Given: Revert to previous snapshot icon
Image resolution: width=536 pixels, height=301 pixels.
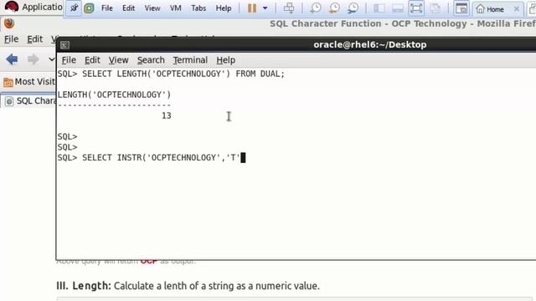Looking at the screenshot, I should coord(334,8).
